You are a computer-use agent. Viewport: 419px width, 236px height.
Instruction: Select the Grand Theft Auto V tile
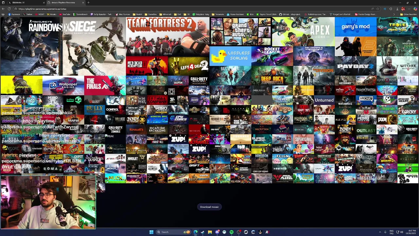(x=241, y=31)
